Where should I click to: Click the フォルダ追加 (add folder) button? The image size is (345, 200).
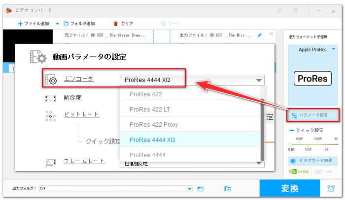click(79, 23)
